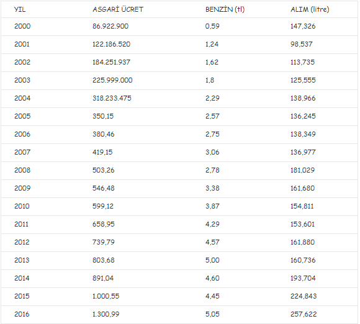This screenshot has width=360, height=324.
Task: Click the BENZİN (tl) column header
Action: pyautogui.click(x=225, y=9)
